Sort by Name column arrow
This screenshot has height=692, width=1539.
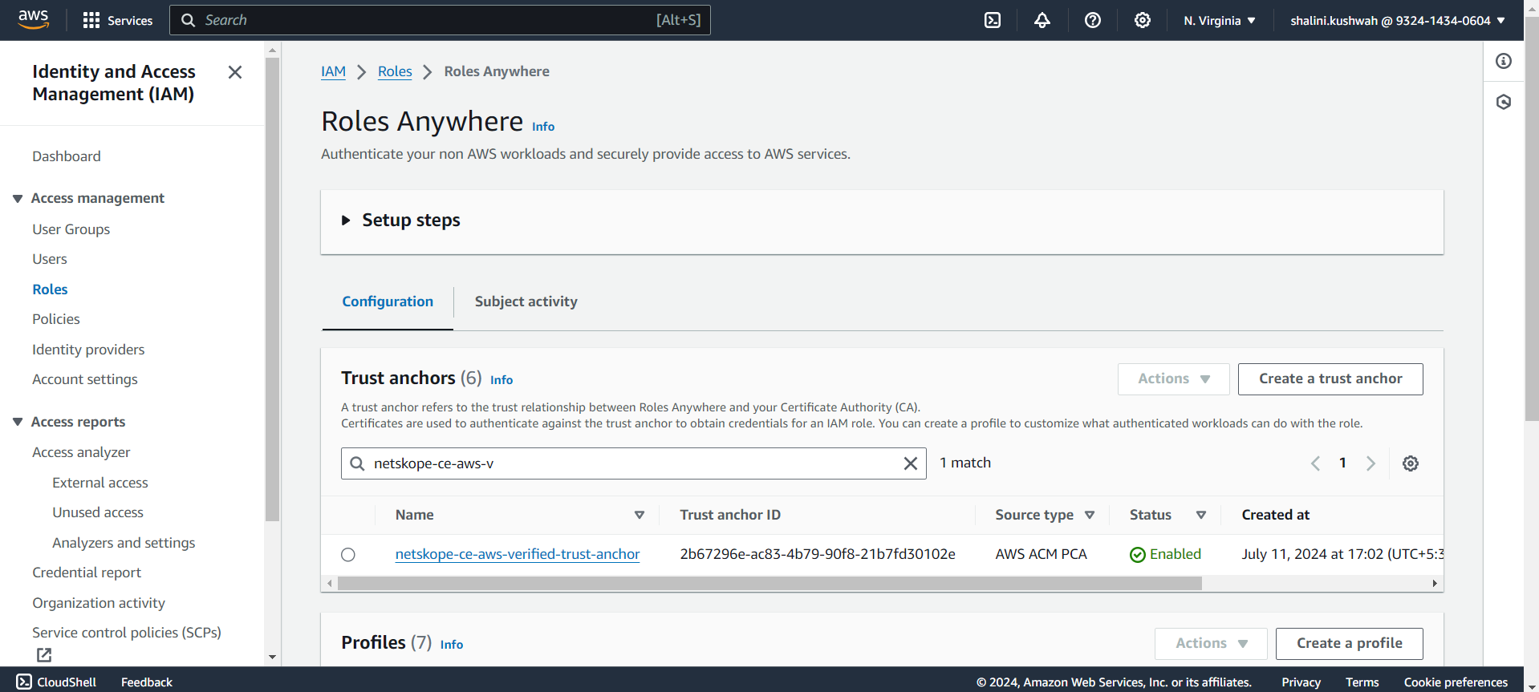pos(640,515)
